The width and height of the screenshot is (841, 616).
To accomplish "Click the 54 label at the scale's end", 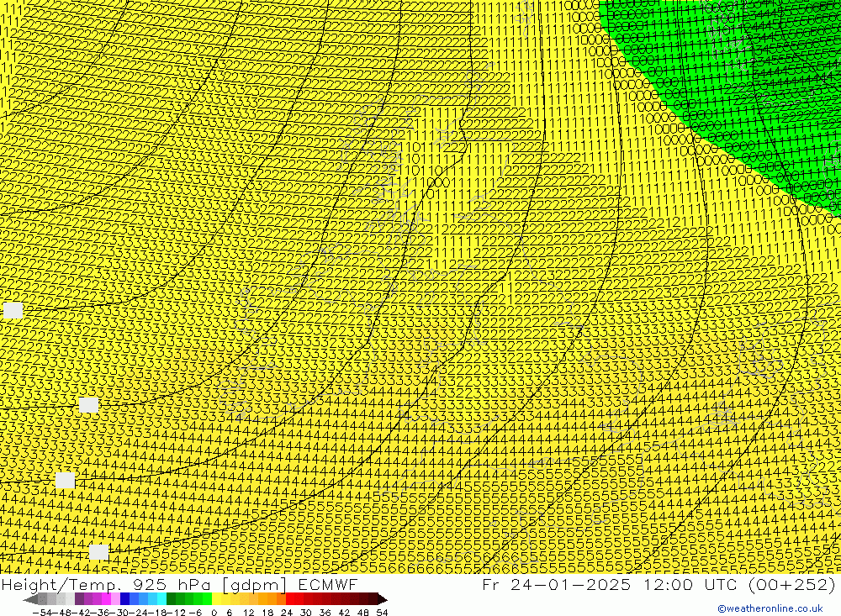I will click(x=382, y=613).
